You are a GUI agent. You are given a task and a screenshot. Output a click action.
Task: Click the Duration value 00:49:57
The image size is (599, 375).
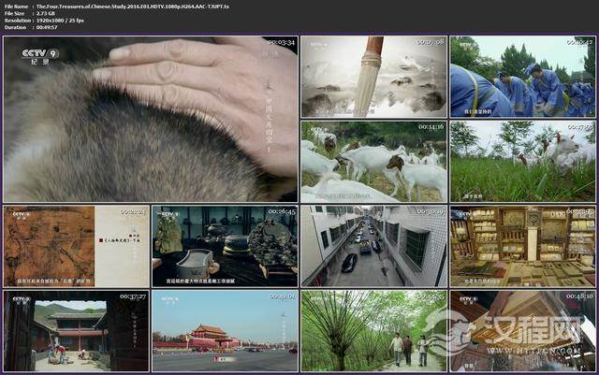point(47,28)
